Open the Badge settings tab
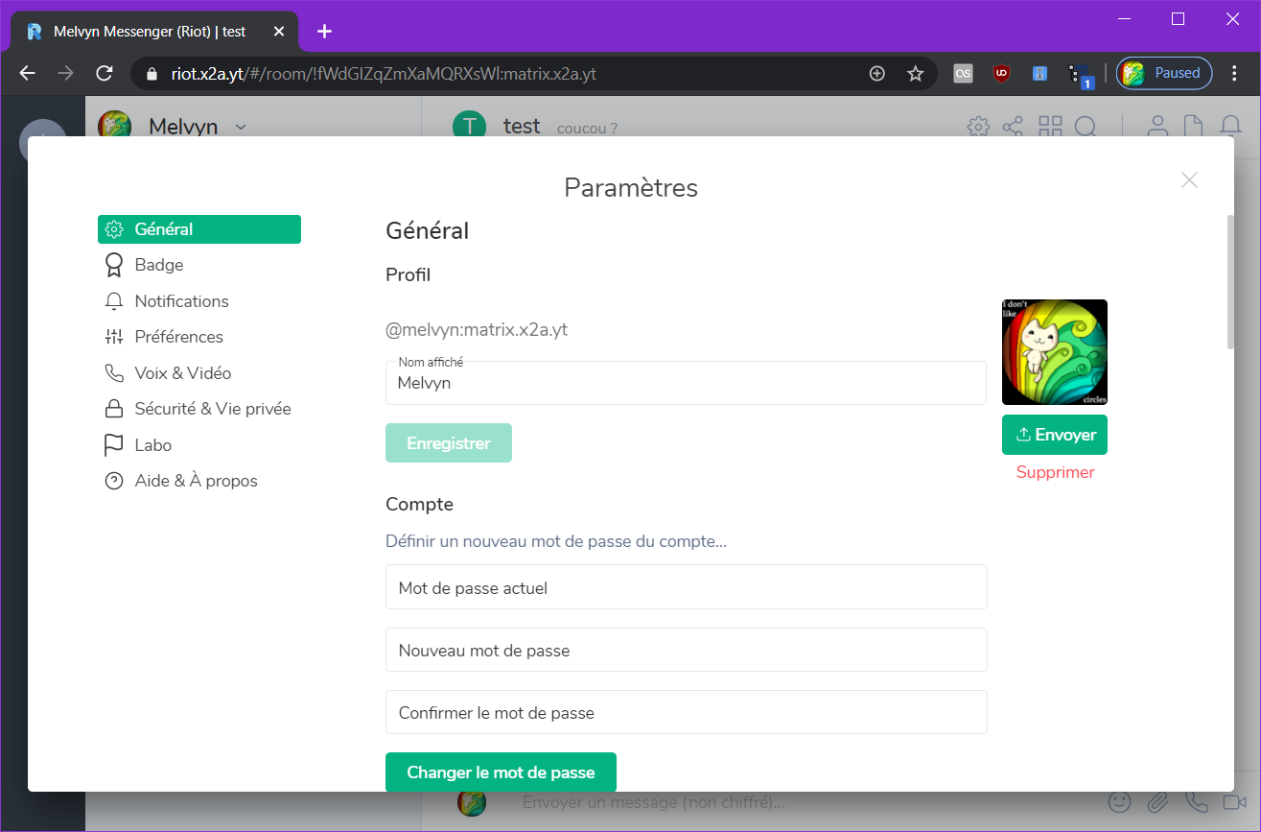Screen dimensions: 1261x832 click(158, 265)
